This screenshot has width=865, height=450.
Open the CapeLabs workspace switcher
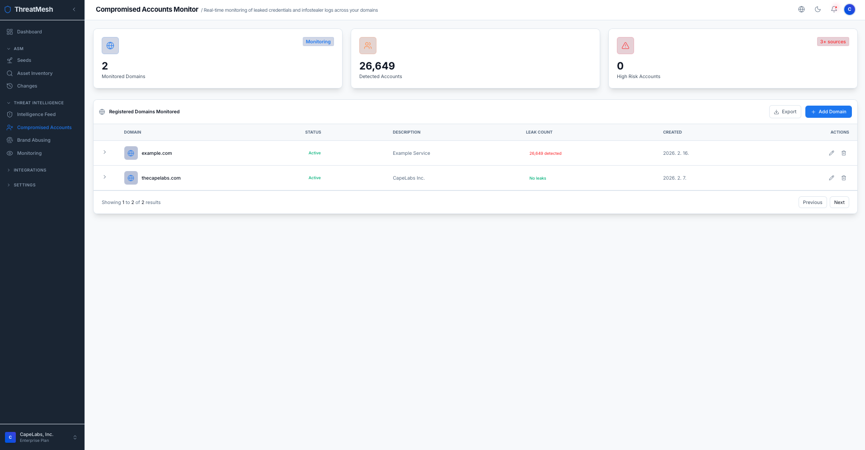42,436
